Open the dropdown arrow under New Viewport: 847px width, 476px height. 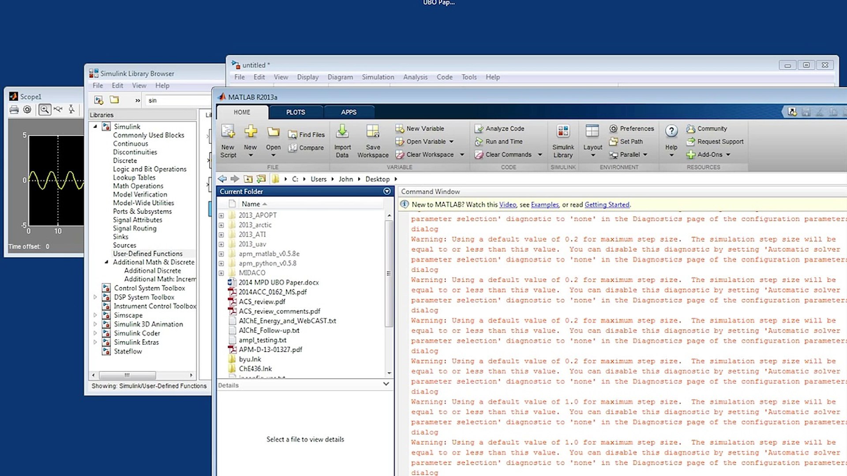pos(251,156)
